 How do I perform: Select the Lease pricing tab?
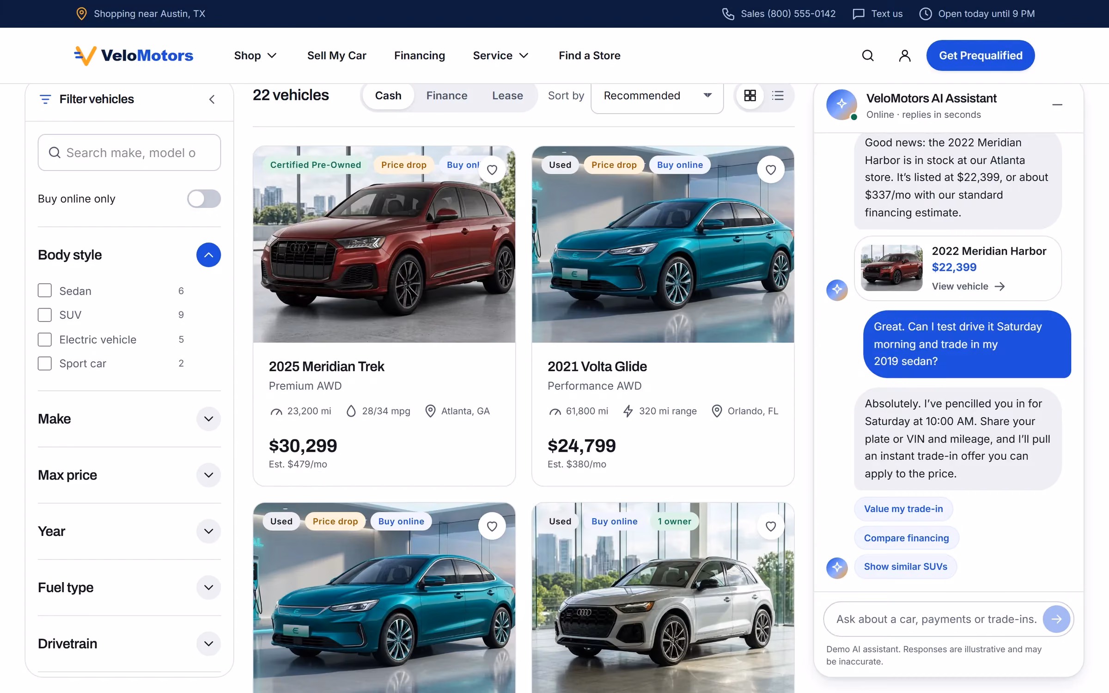pyautogui.click(x=507, y=96)
